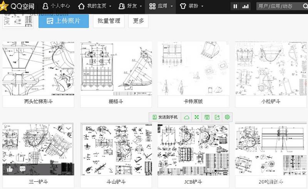Click the 斗山铲斗 caption
Image resolution: width=308 pixels, height=189 pixels.
[x=116, y=182]
